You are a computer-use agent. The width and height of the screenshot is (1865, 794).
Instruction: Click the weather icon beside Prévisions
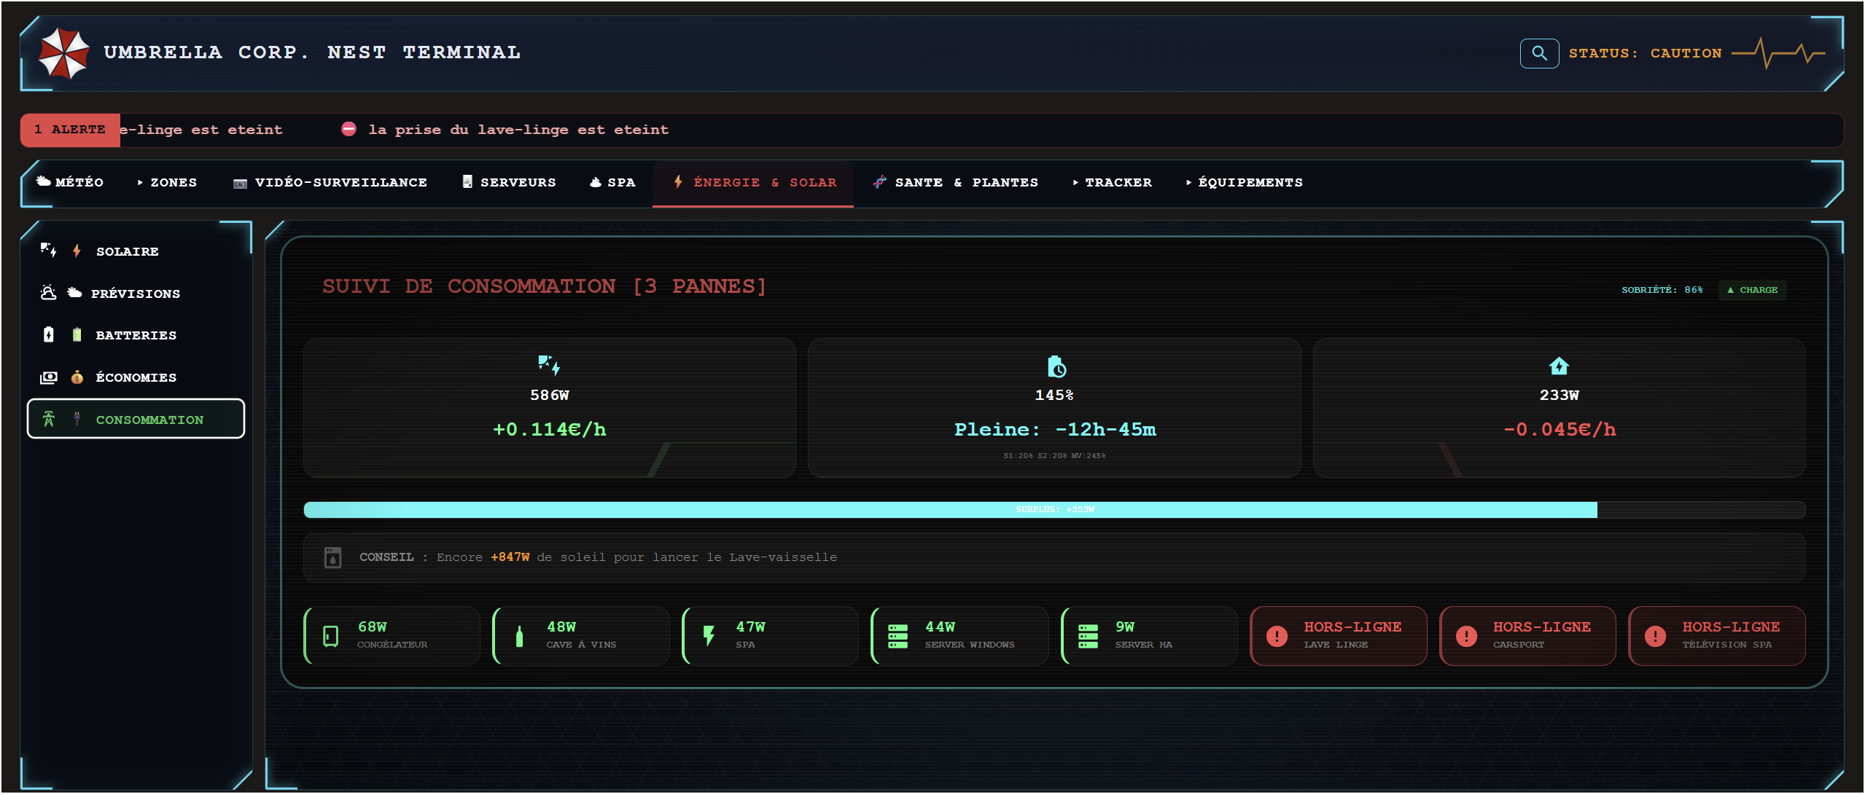48,292
